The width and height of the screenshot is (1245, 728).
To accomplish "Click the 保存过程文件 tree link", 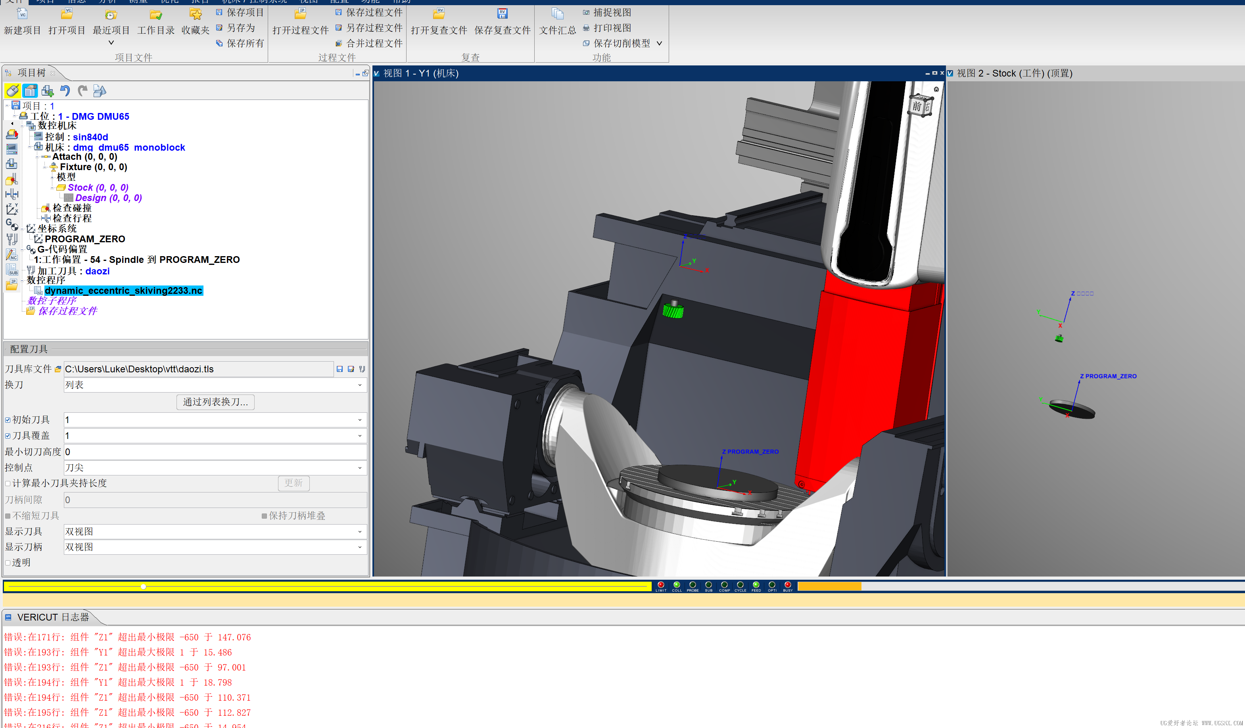I will click(x=68, y=310).
